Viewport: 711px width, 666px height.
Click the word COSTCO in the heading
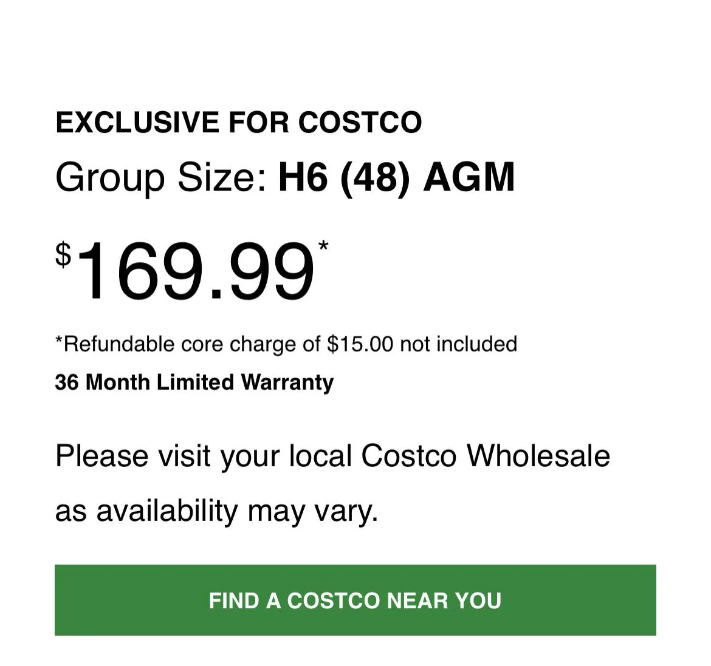coord(360,122)
